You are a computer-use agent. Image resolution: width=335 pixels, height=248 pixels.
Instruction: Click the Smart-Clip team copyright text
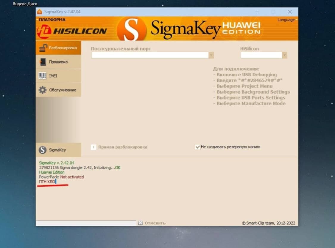(269, 223)
